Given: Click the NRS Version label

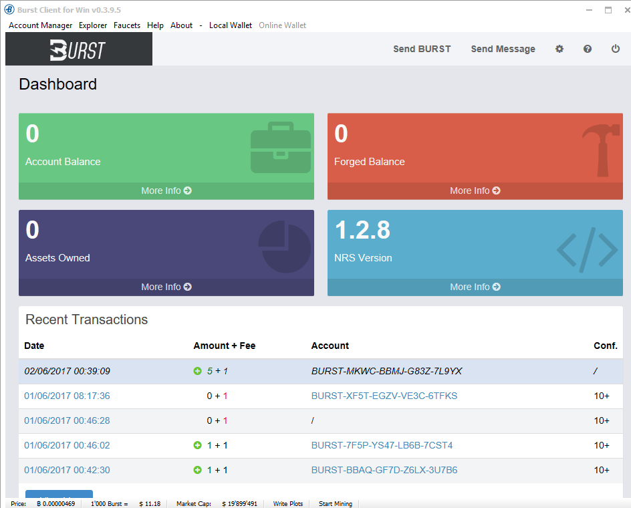Looking at the screenshot, I should point(363,258).
